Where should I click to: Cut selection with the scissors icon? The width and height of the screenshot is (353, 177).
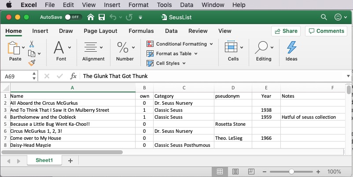tap(32, 44)
